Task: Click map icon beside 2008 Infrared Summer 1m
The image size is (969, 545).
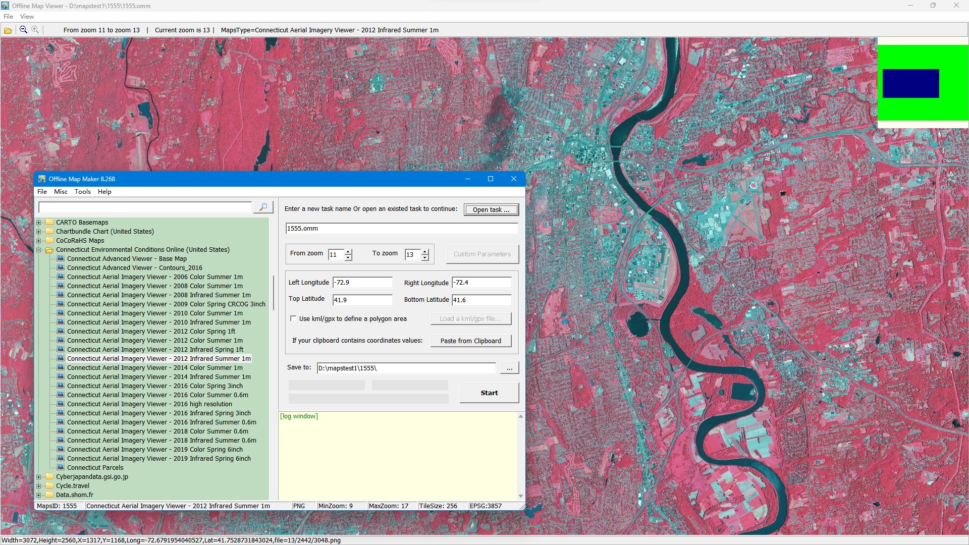Action: 61,295
